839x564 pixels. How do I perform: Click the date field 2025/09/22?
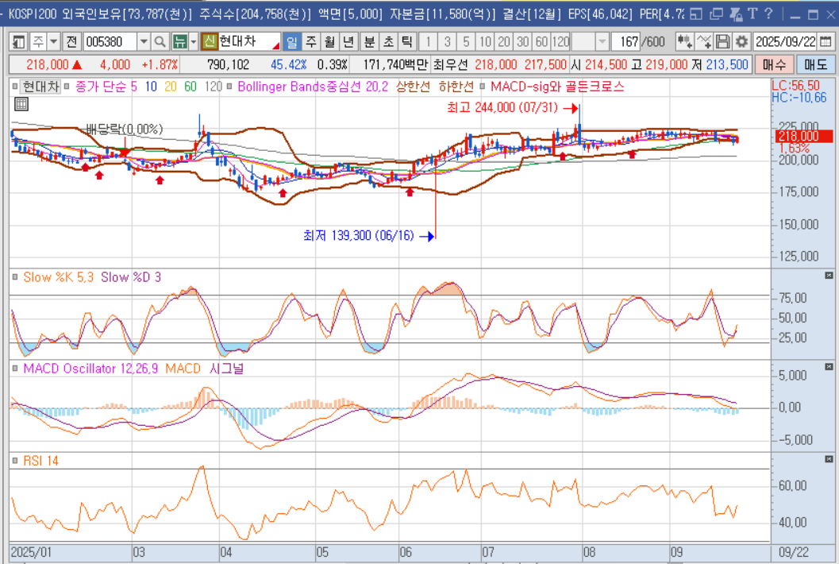(786, 41)
